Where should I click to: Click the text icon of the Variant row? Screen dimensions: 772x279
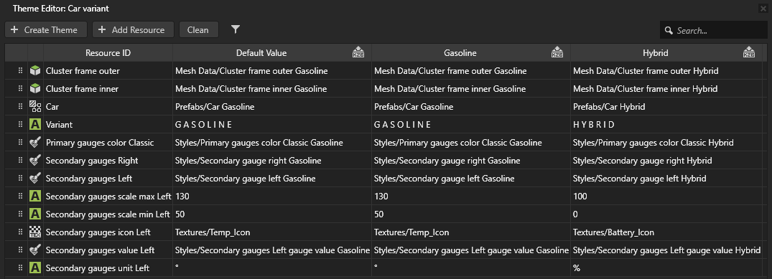(35, 125)
